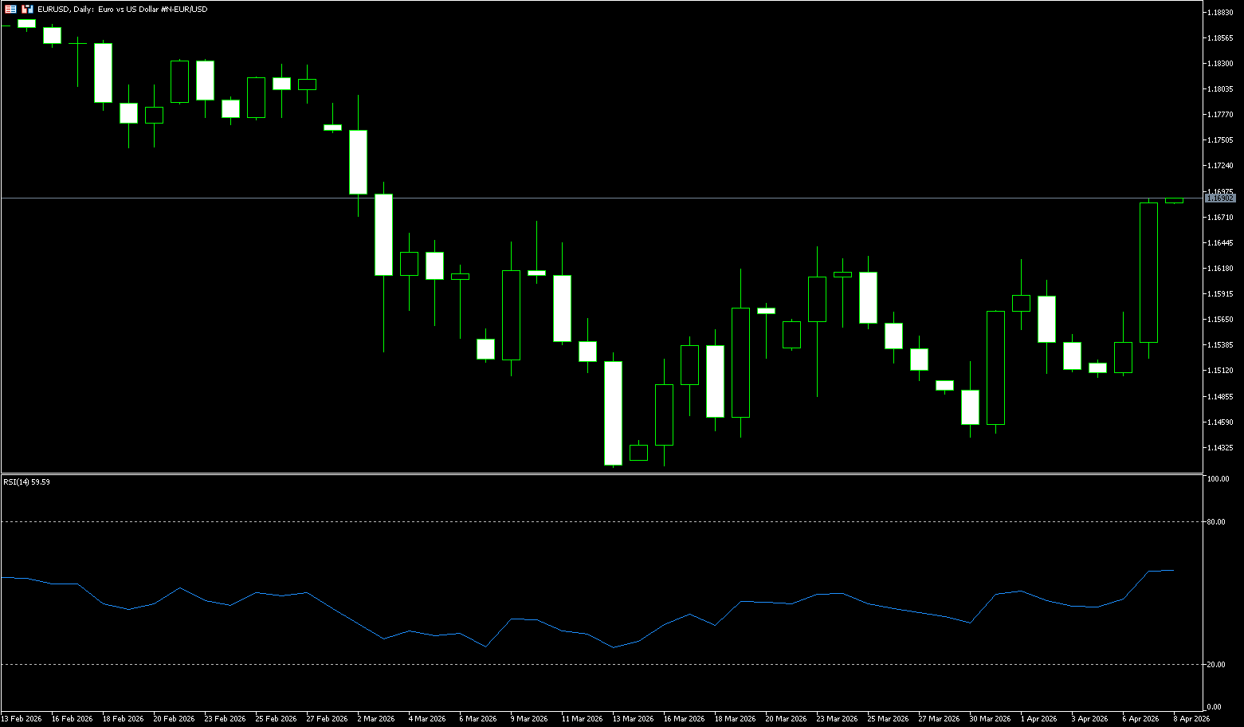
Task: Select the 13 Mar 2026 date label
Action: [633, 718]
